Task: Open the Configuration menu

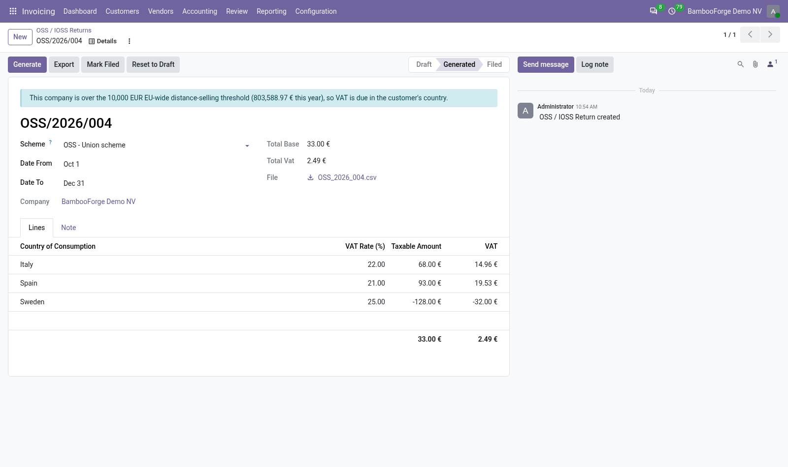Action: coord(316,11)
